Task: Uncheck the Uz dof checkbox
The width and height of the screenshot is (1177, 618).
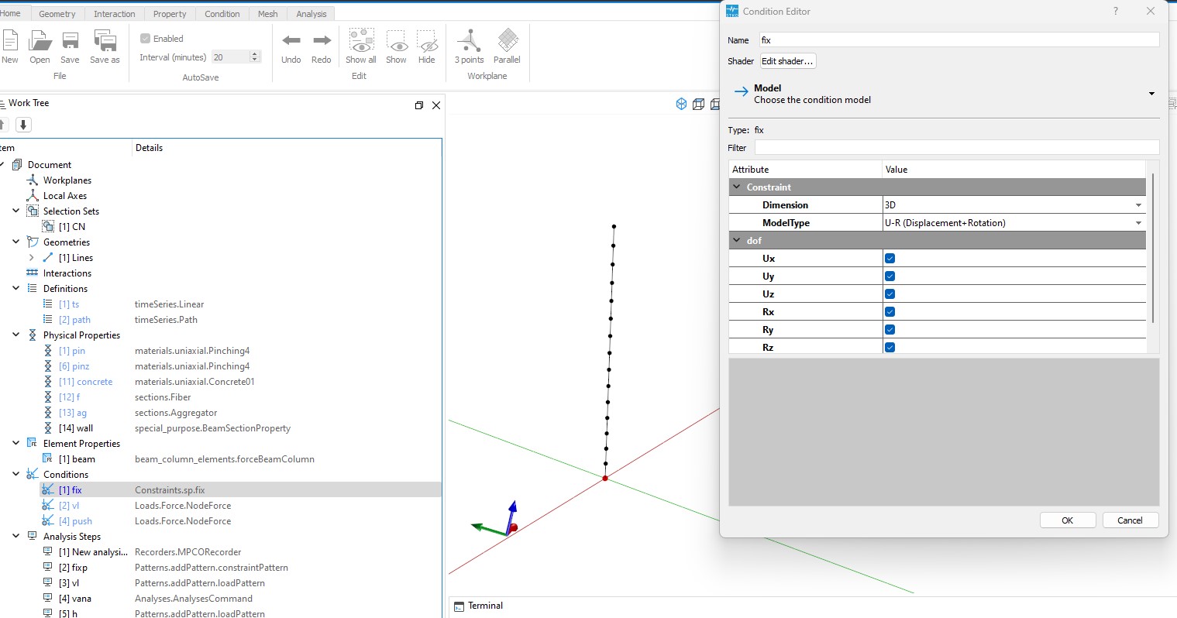Action: (890, 294)
